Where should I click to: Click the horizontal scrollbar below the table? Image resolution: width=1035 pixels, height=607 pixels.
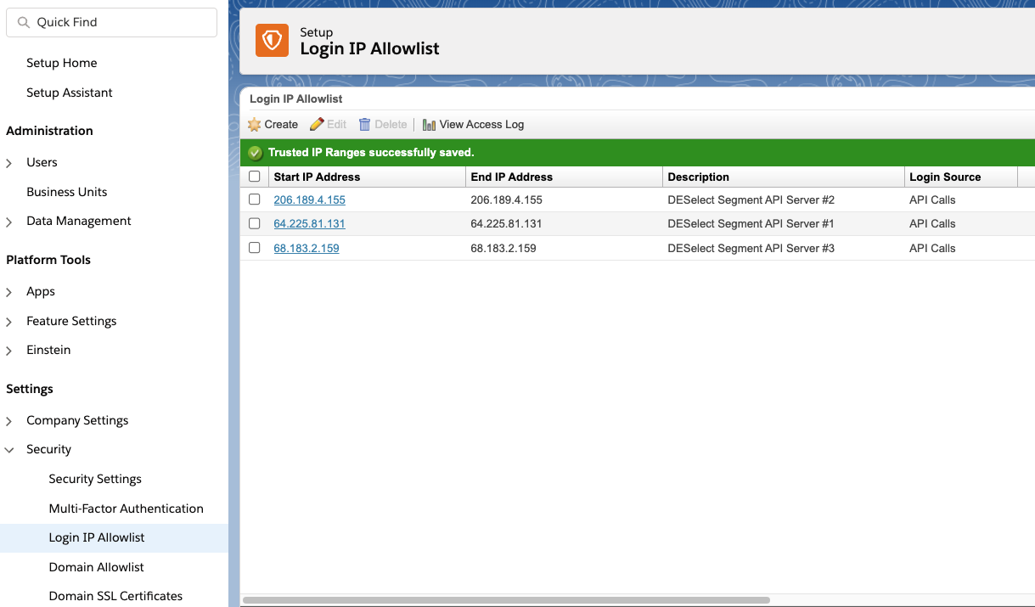coord(509,600)
